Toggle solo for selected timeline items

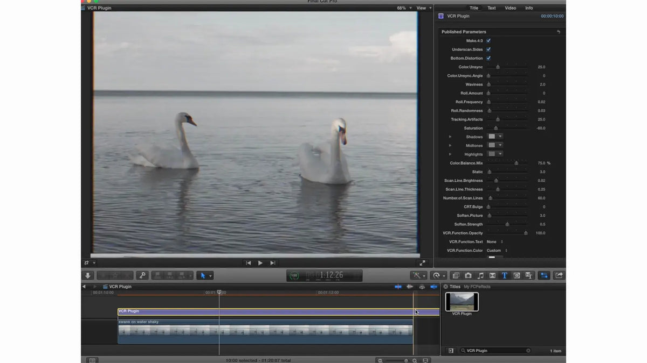click(x=422, y=287)
